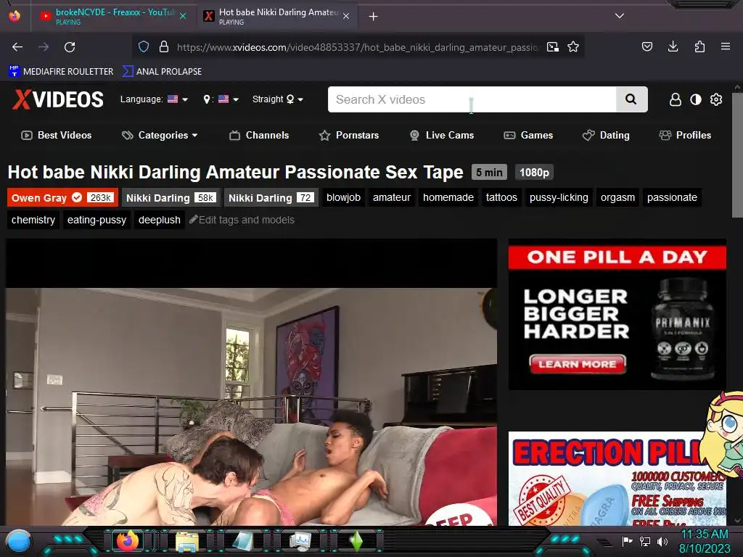The width and height of the screenshot is (743, 557).
Task: Click the Firefox icon in the taskbar
Action: [127, 541]
